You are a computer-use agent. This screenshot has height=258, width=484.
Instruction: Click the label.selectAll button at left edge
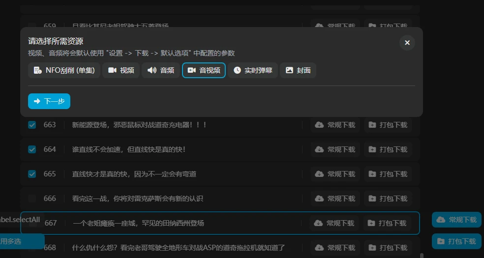pyautogui.click(x=20, y=220)
